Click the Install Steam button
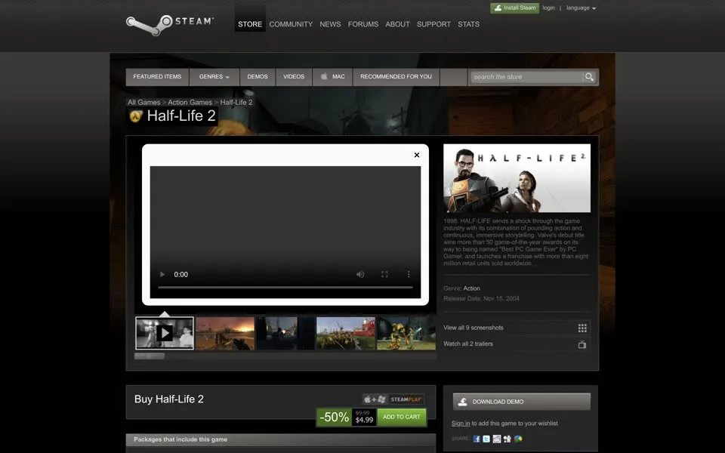 coord(514,8)
